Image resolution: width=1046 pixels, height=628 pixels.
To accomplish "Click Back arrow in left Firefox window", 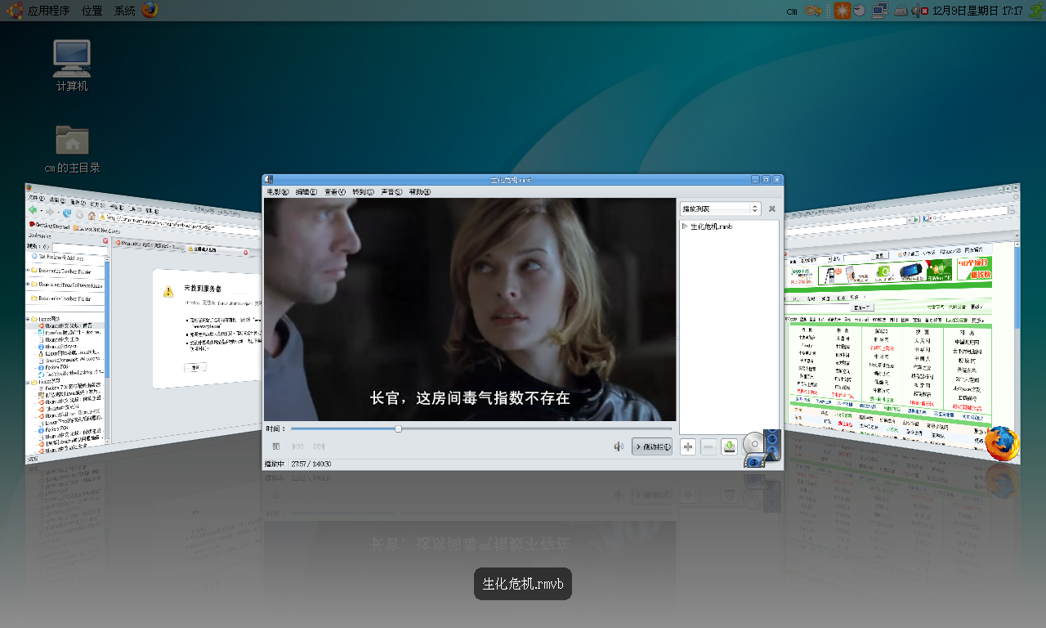I will 33,210.
